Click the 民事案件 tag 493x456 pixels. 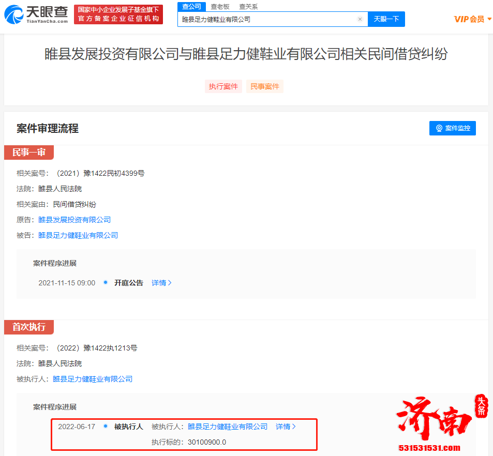(x=264, y=86)
